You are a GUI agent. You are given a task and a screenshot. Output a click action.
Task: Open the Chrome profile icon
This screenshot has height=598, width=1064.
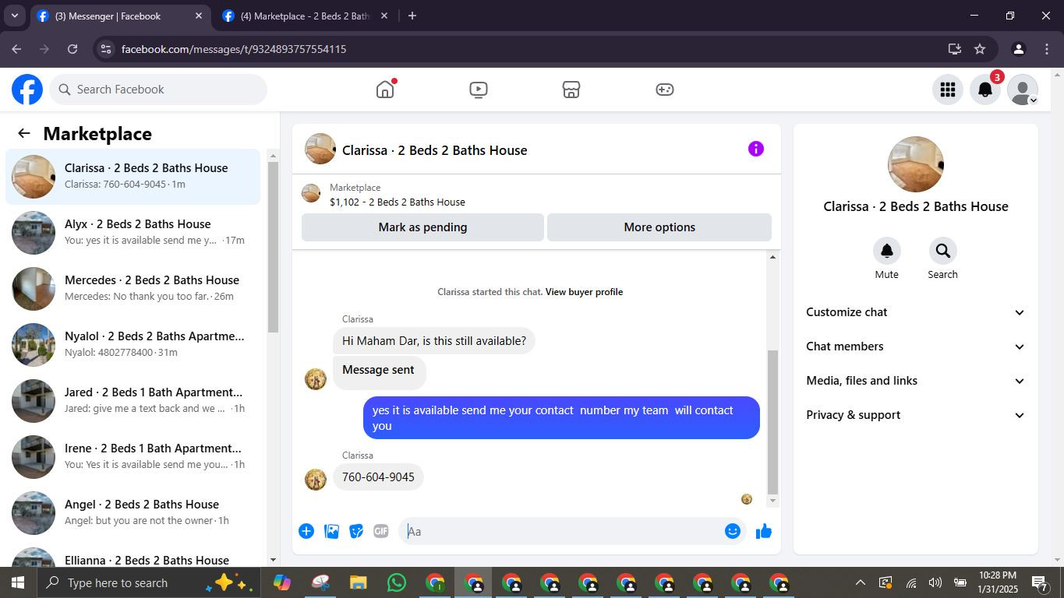tap(1018, 49)
